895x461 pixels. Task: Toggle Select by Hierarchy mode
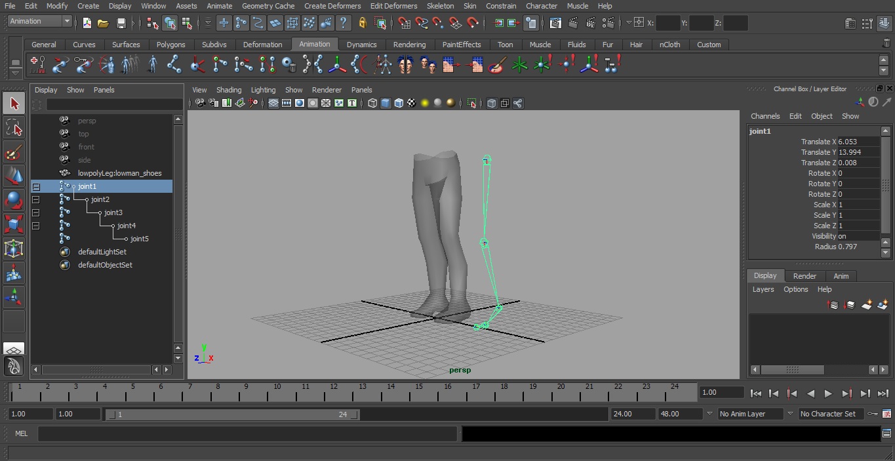(x=153, y=23)
